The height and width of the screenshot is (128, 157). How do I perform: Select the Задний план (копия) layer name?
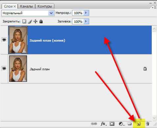tap(47, 41)
